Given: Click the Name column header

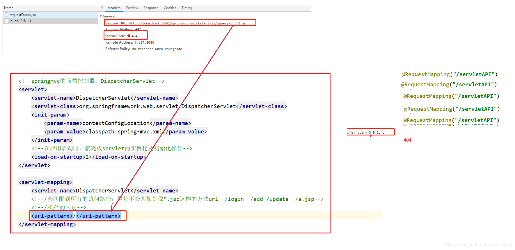Looking at the screenshot, I should coord(9,8).
